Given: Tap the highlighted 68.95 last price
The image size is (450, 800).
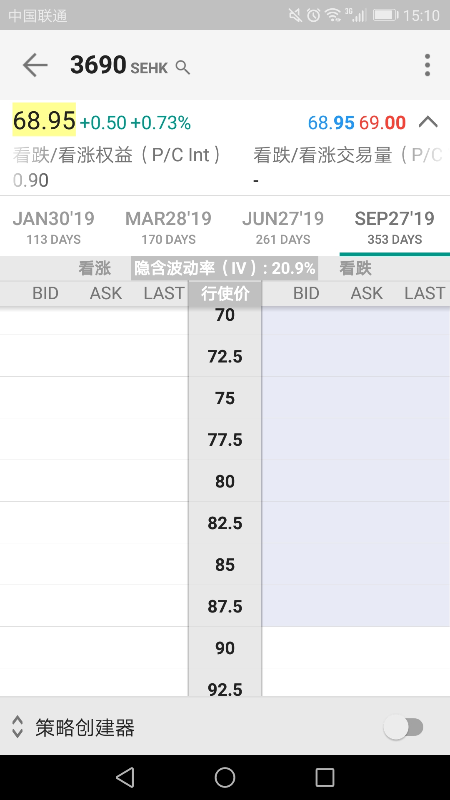Looking at the screenshot, I should 44,120.
